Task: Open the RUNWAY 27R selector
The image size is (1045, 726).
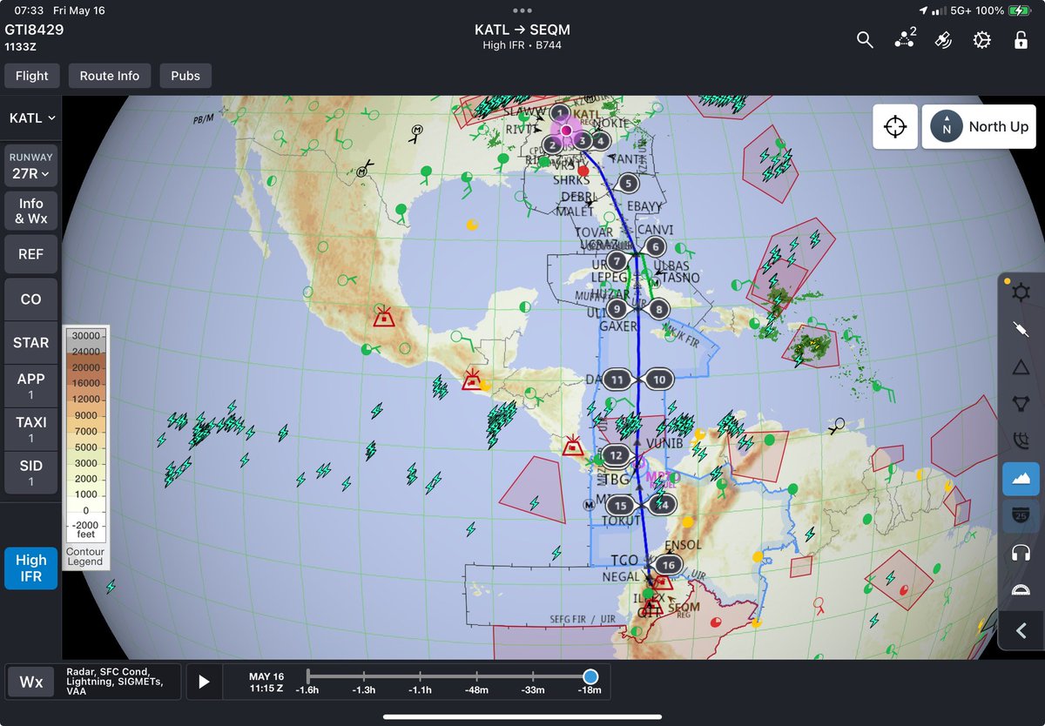Action: [30, 167]
